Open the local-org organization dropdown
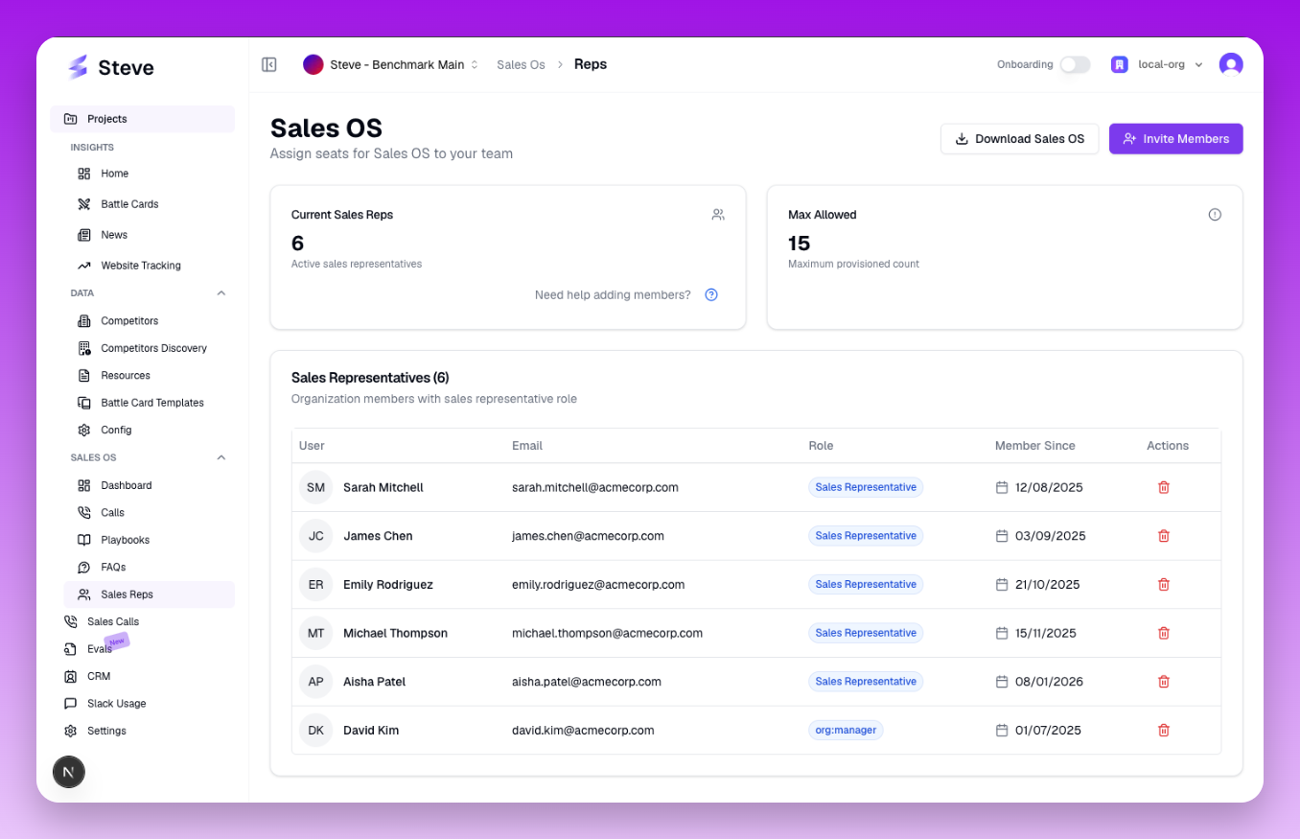 click(1157, 64)
